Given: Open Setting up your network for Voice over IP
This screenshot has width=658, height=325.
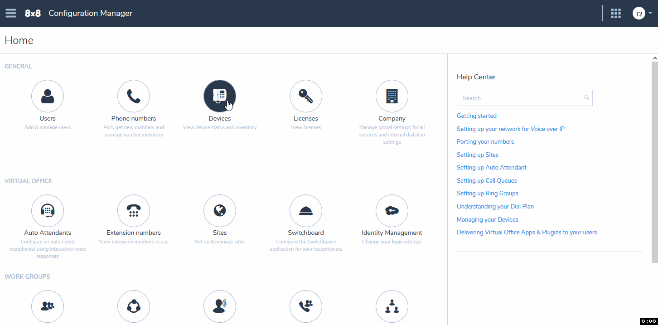Looking at the screenshot, I should coord(511,129).
